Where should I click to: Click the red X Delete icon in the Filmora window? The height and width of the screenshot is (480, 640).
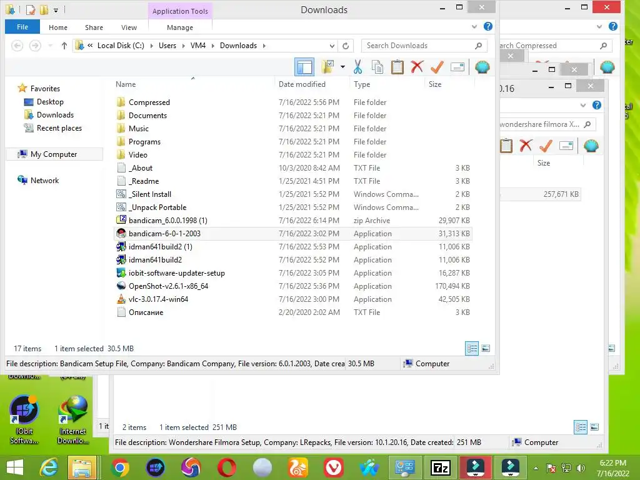pos(526,146)
